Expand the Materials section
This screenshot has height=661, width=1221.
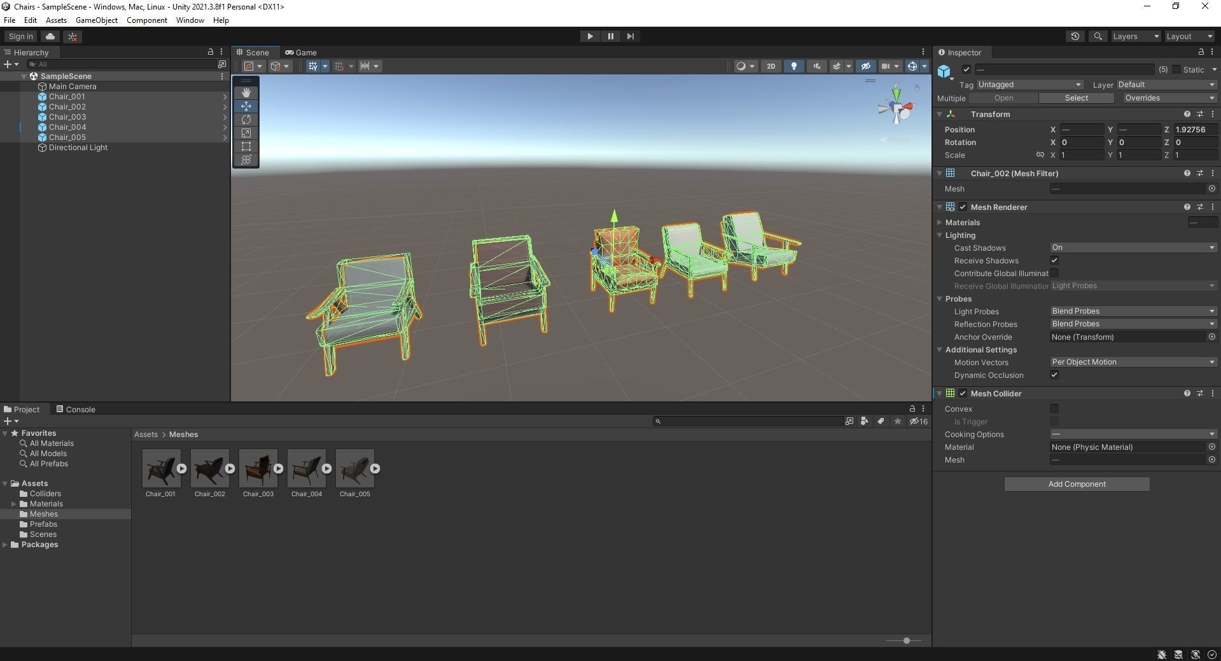pos(940,223)
